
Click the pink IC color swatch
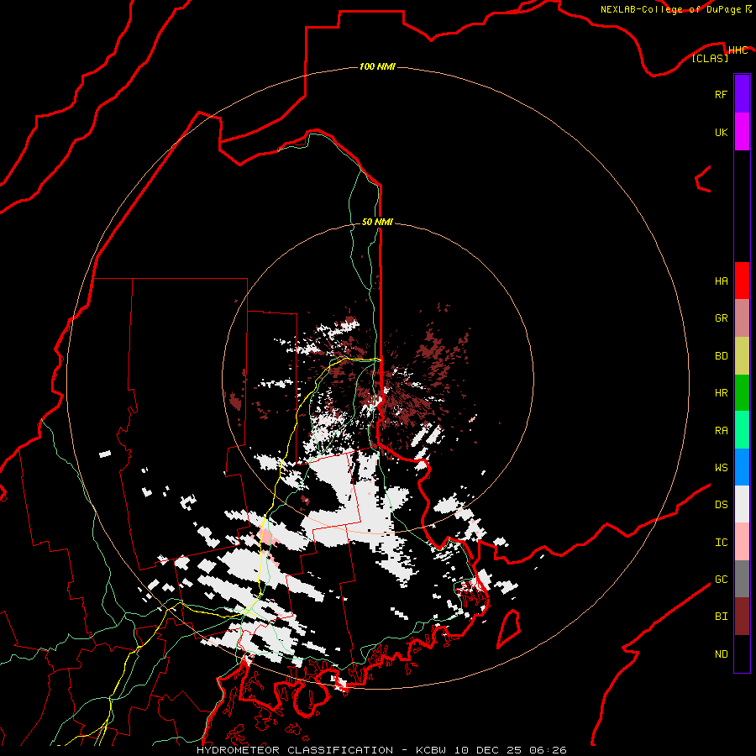pyautogui.click(x=742, y=542)
